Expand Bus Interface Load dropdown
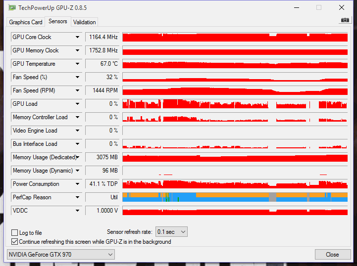 coord(77,144)
